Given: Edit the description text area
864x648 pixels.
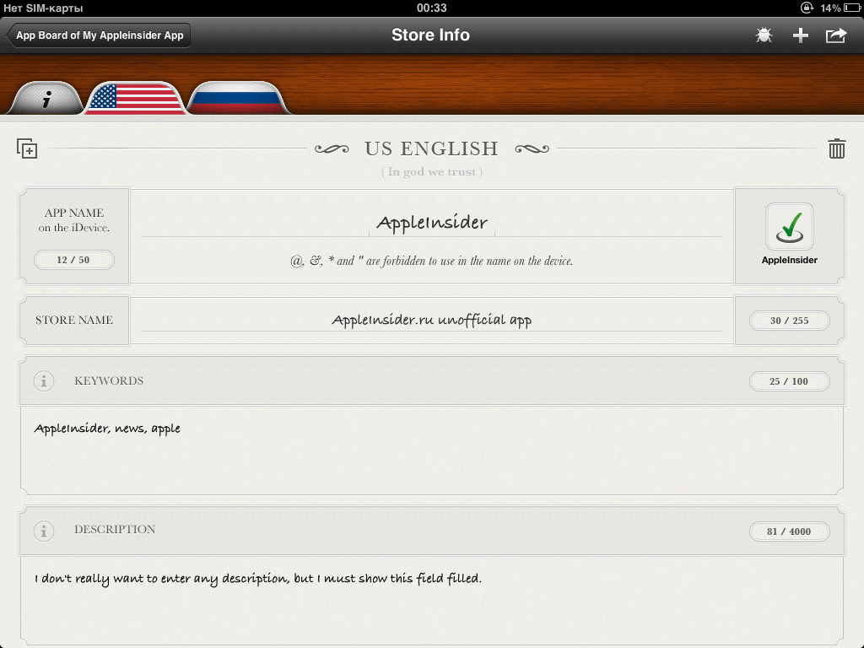Looking at the screenshot, I should click(431, 601).
